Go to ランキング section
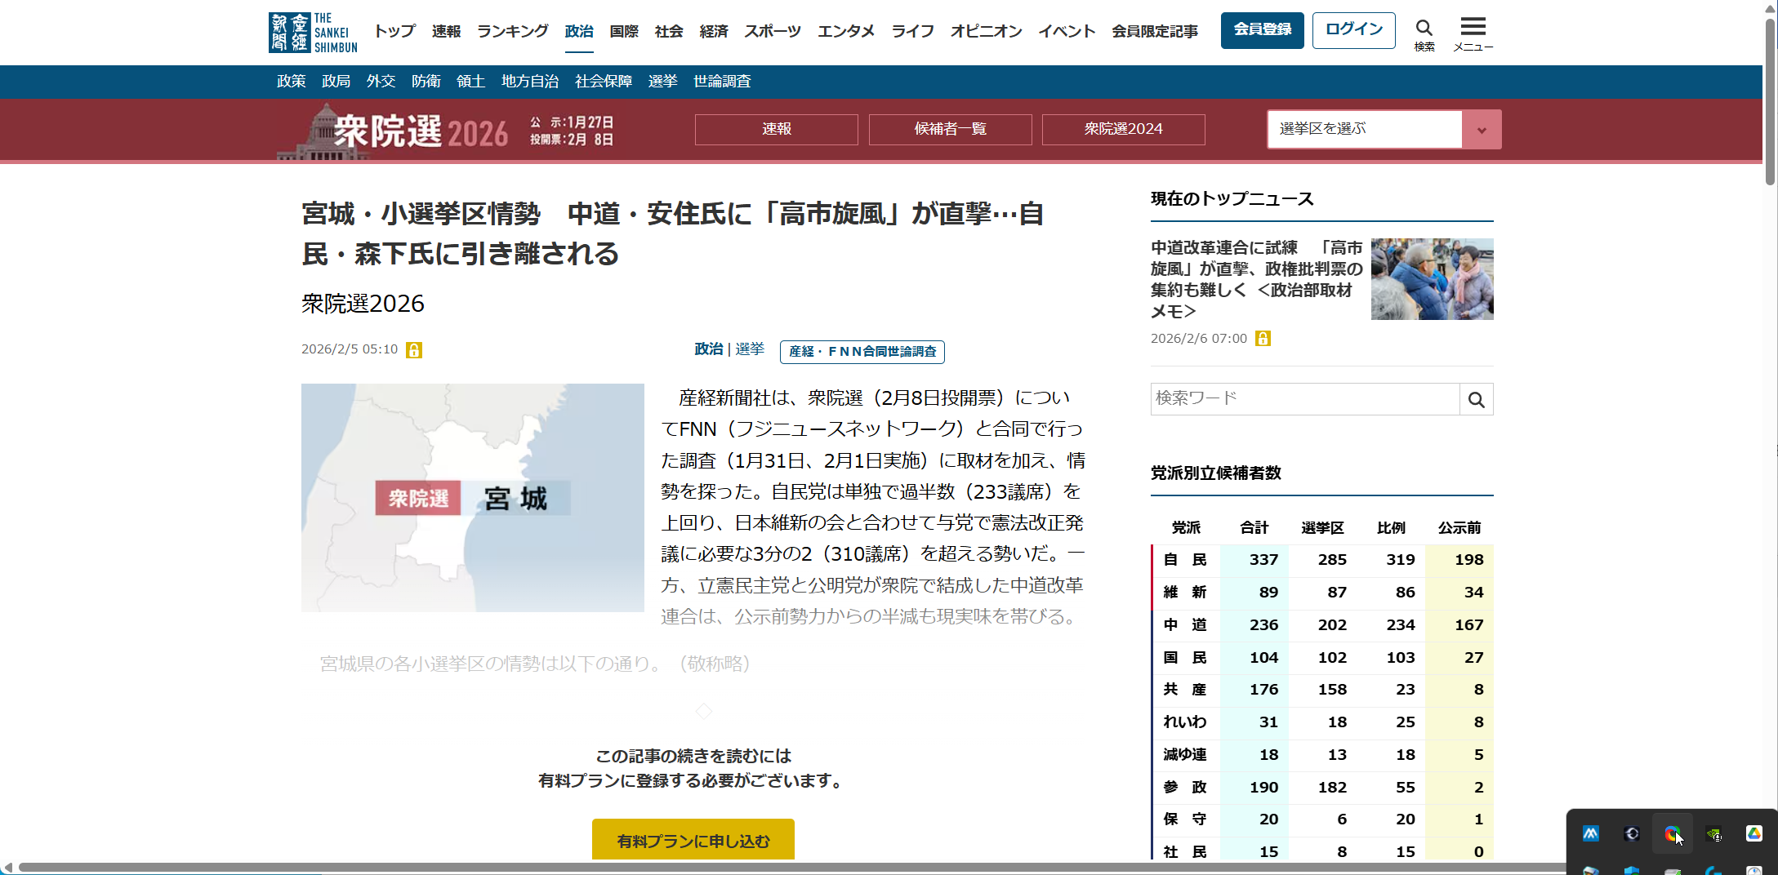This screenshot has height=875, width=1778. 513,31
